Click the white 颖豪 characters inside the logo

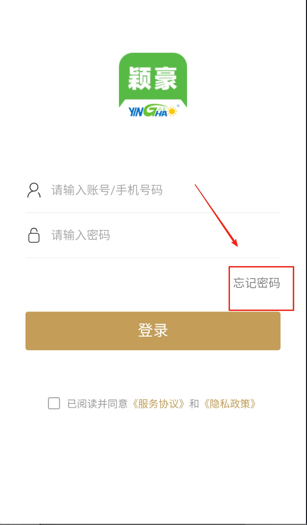click(x=153, y=78)
